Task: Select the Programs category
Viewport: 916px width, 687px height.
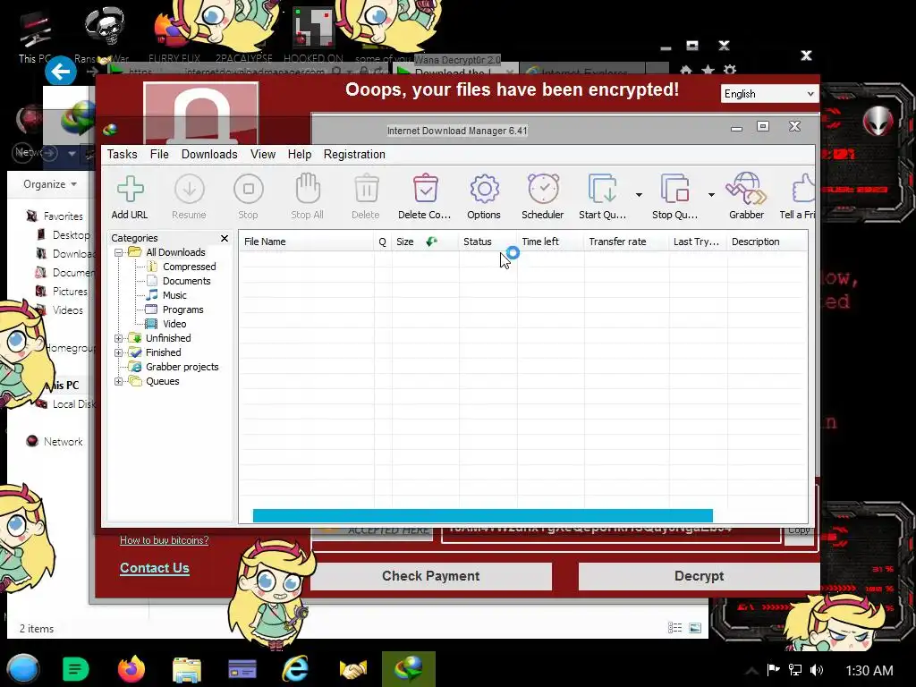Action: [x=182, y=310]
